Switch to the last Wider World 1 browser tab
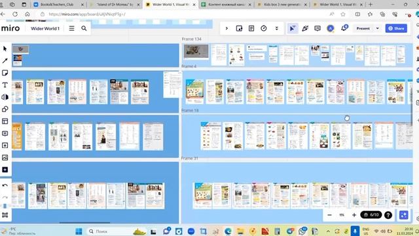Viewport: 419px width, 236px height. tap(338, 5)
